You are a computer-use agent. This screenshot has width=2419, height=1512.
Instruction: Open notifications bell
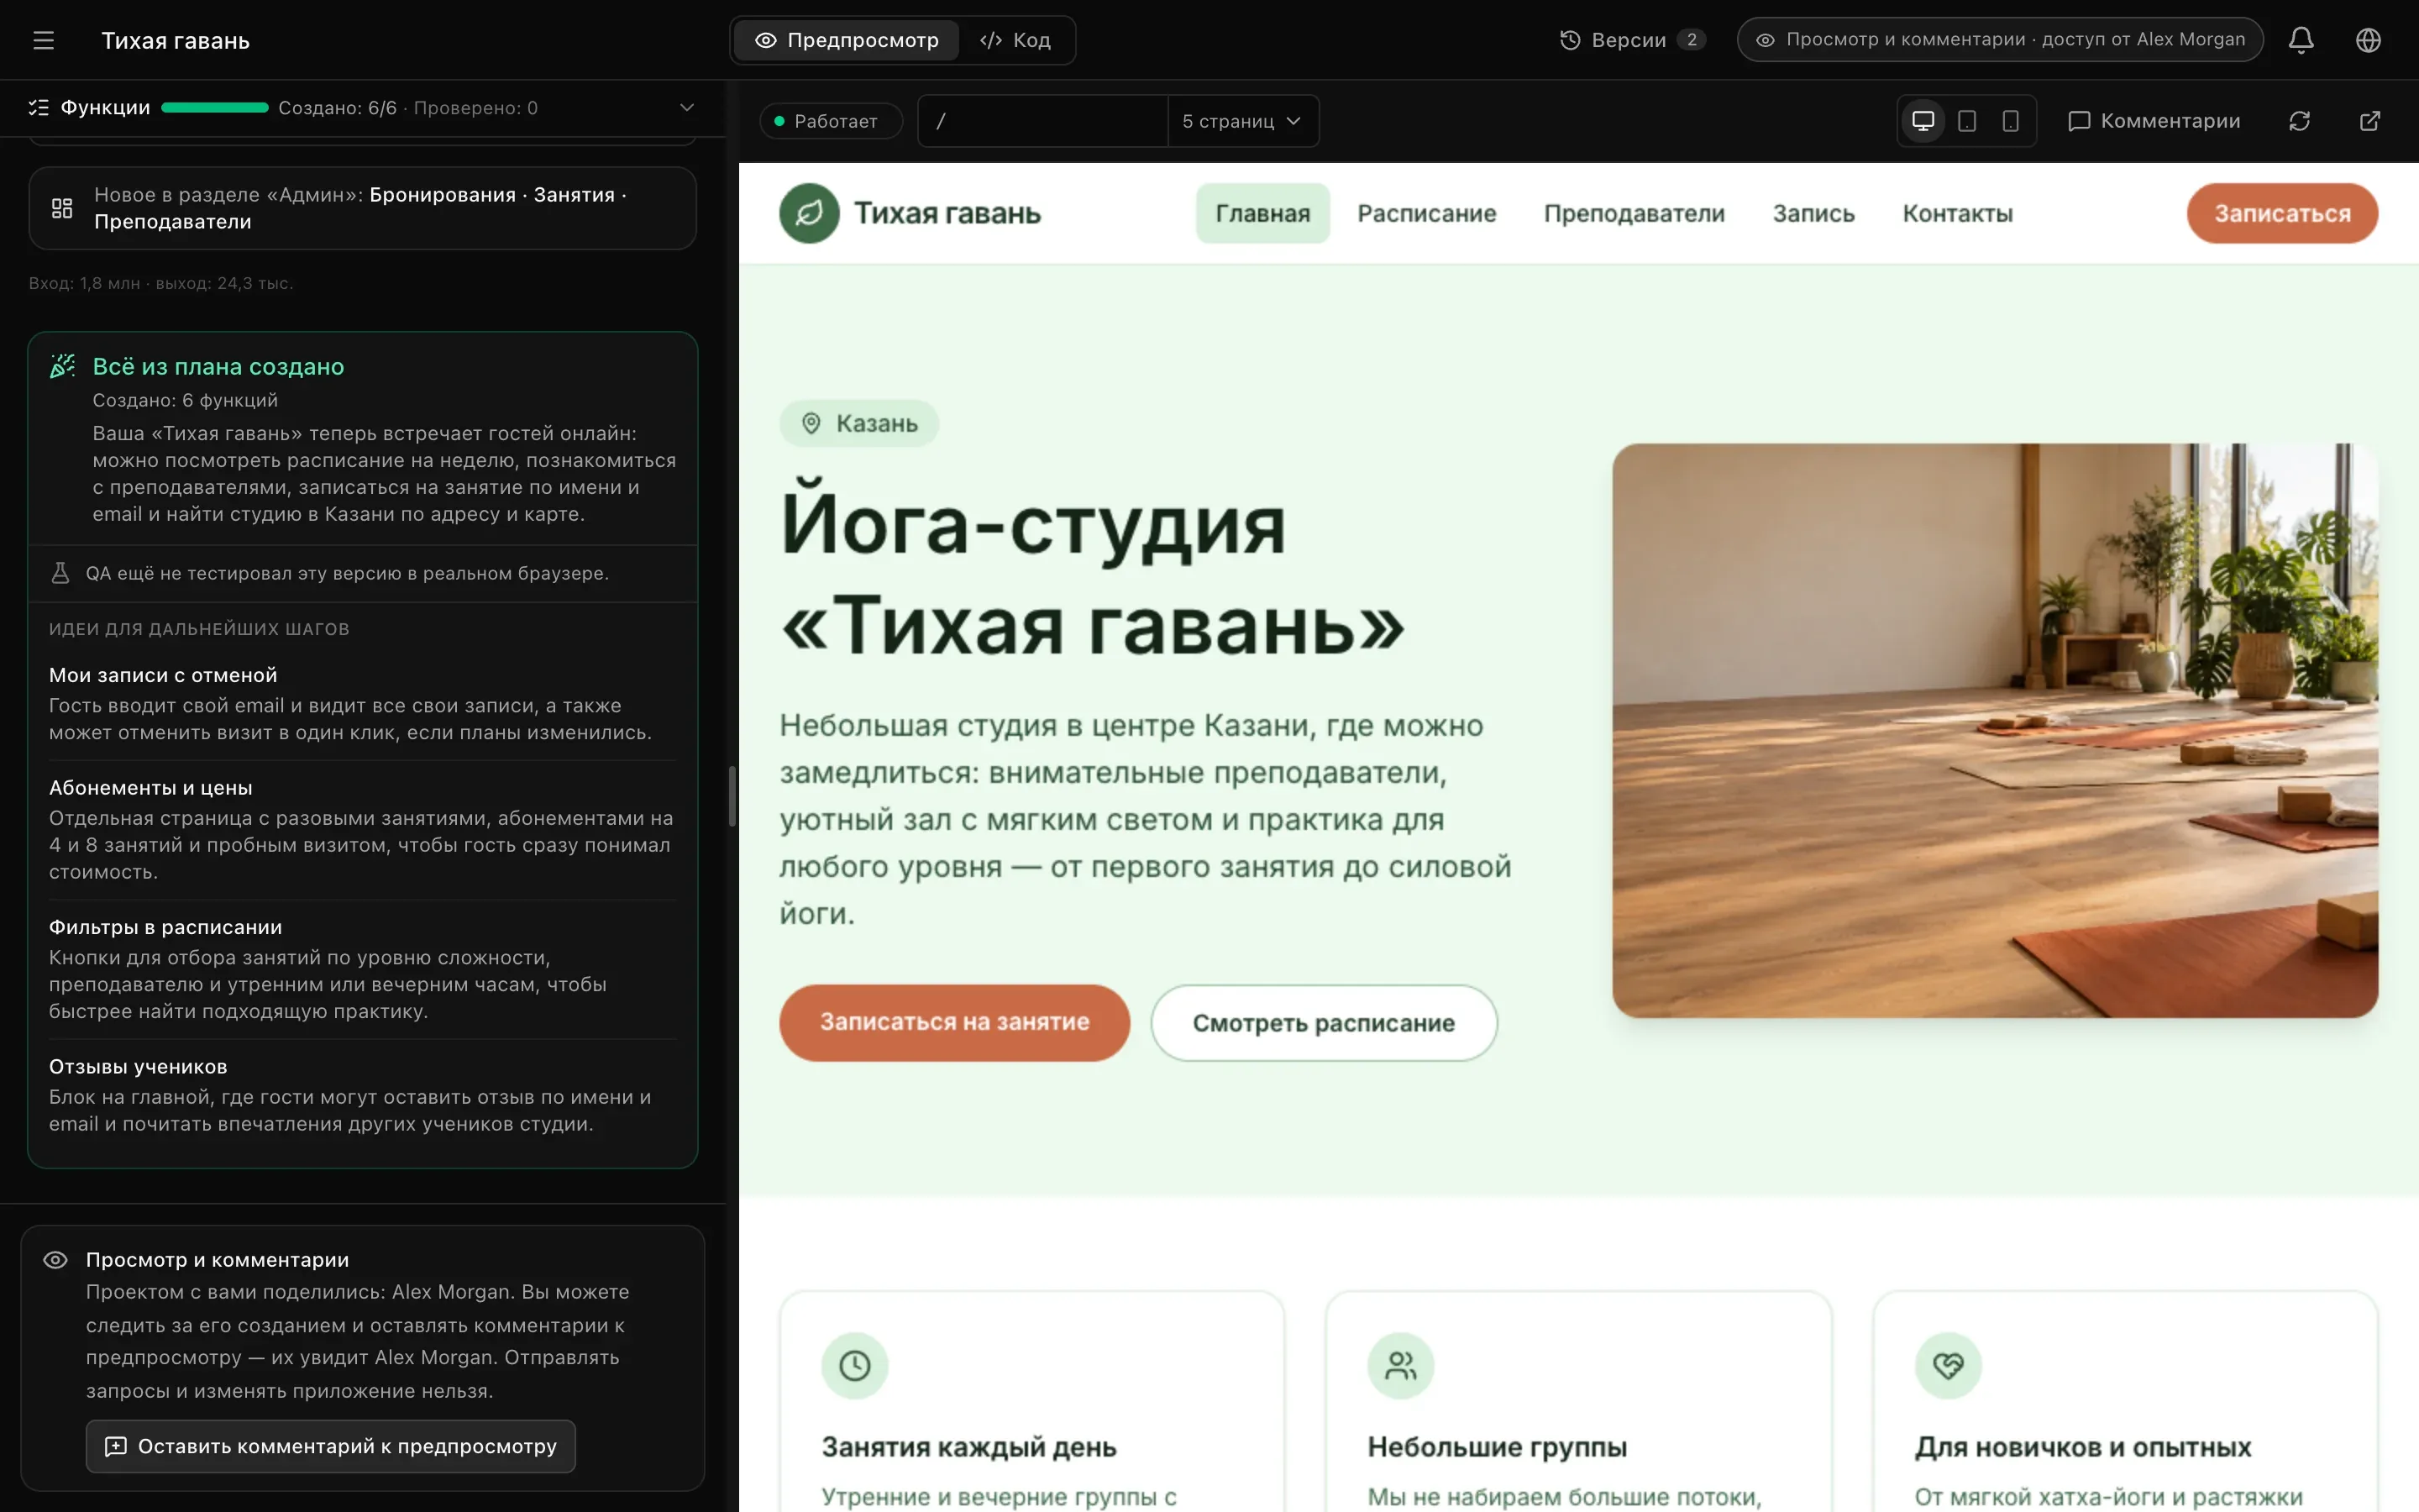click(x=2301, y=40)
